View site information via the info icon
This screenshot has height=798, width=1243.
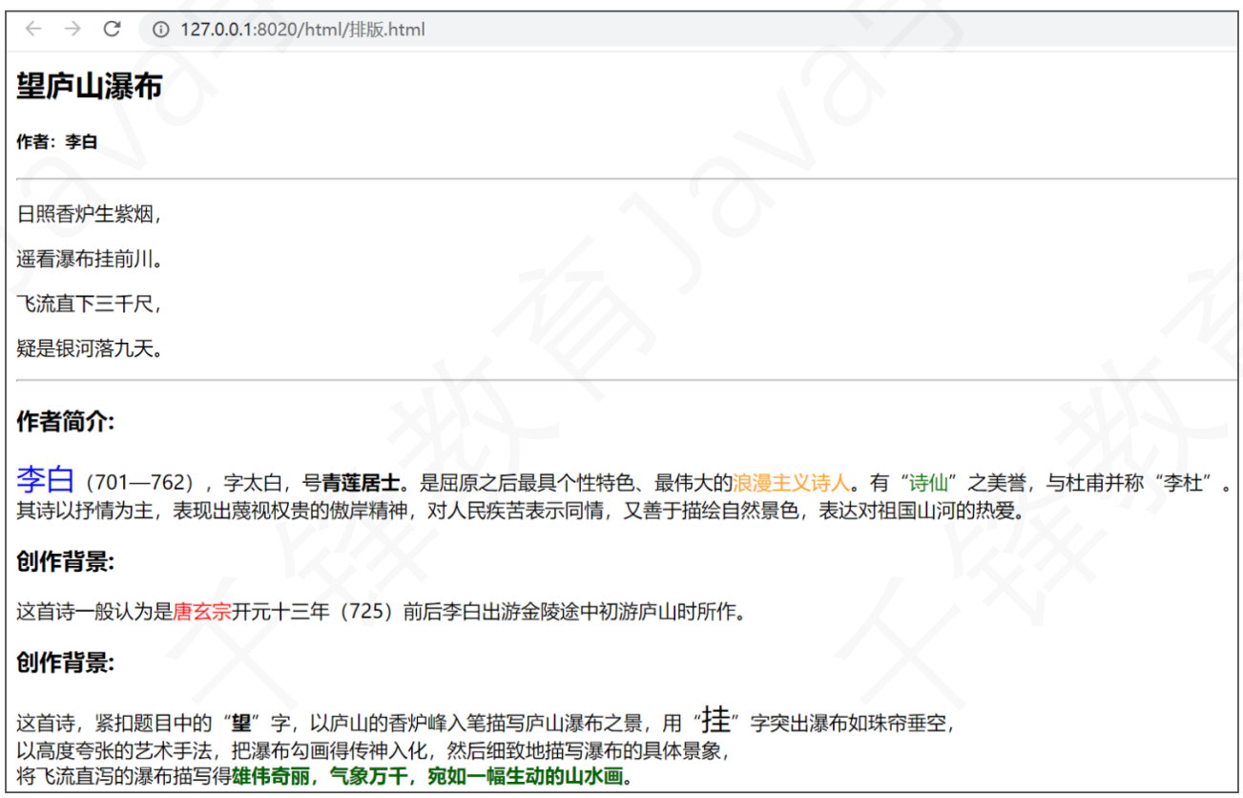coord(160,30)
